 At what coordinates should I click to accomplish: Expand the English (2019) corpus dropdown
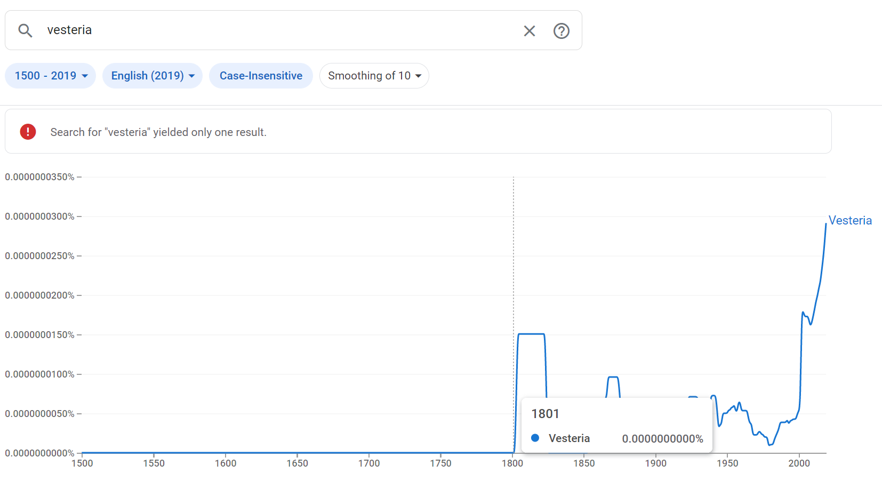[x=153, y=76]
